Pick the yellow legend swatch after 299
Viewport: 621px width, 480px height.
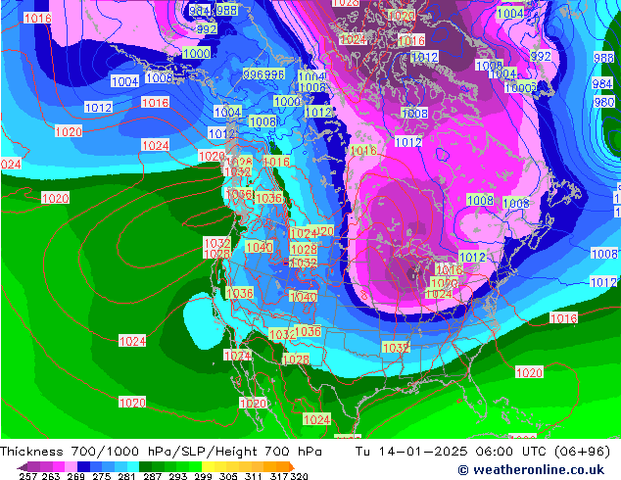[208, 466]
